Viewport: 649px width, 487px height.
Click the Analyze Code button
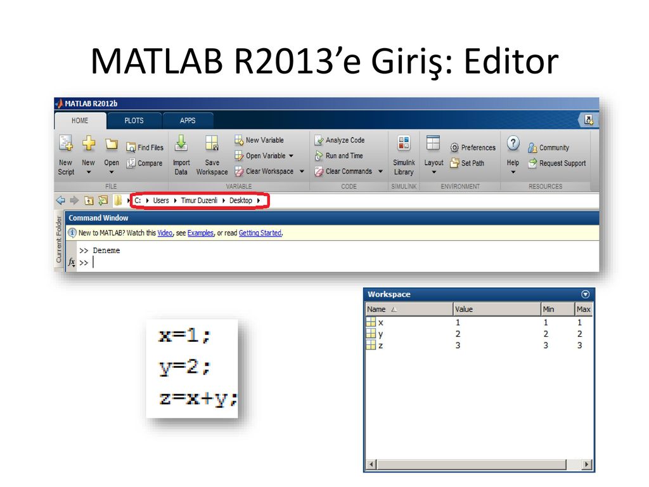[x=340, y=140]
